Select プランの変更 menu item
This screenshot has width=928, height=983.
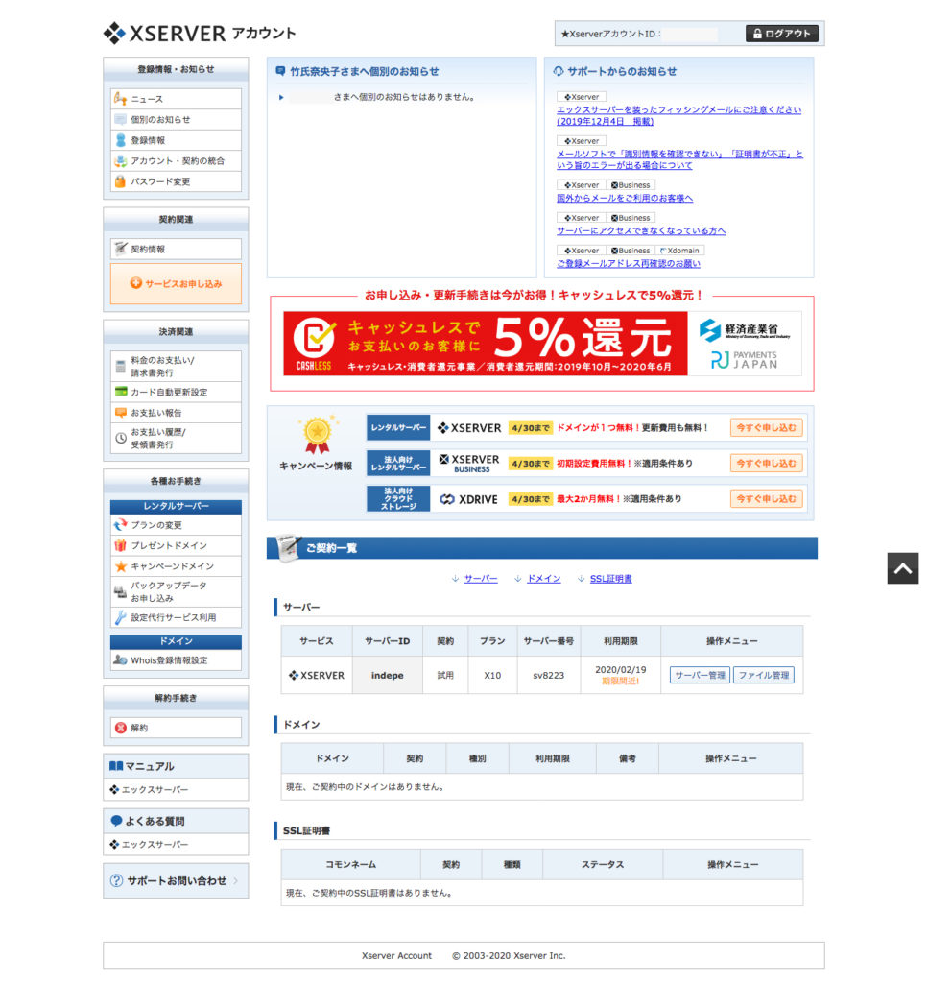click(x=176, y=525)
